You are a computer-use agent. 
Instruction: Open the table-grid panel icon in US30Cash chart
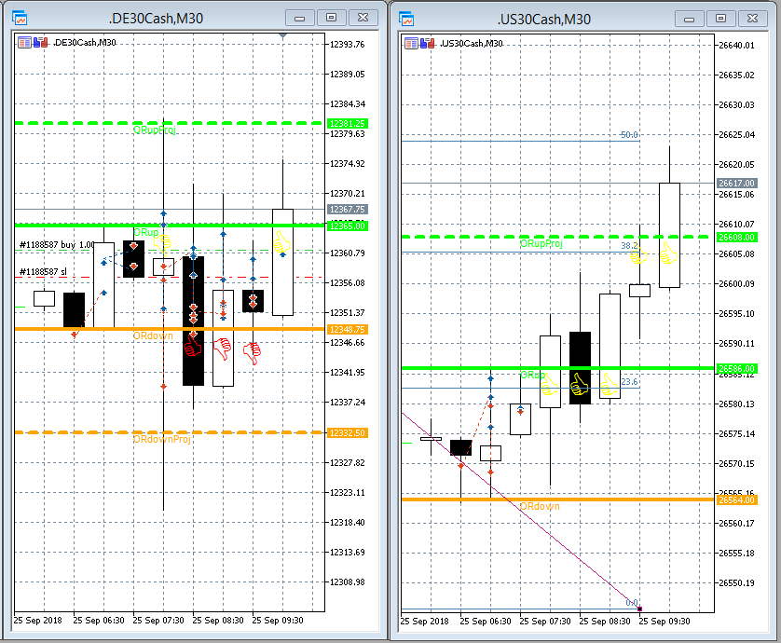point(411,43)
